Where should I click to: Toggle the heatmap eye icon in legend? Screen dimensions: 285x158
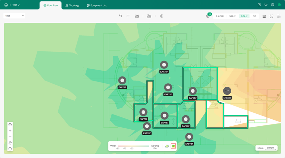click(173, 146)
